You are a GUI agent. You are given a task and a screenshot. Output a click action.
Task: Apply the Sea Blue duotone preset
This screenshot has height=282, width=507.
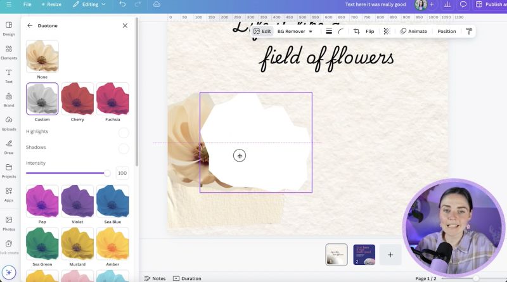click(x=113, y=201)
